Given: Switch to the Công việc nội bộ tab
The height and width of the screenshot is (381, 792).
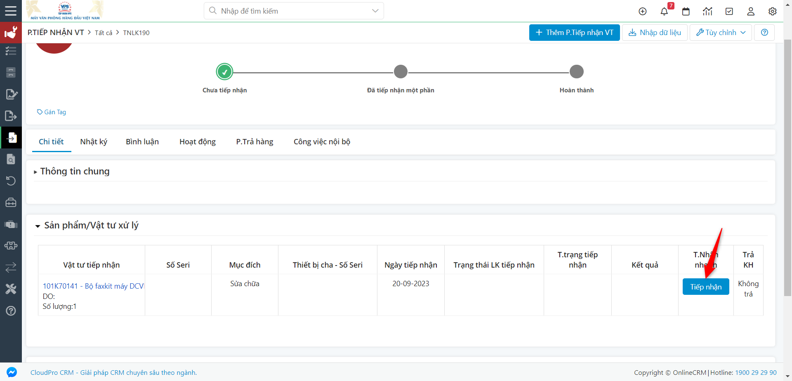Looking at the screenshot, I should [x=322, y=142].
